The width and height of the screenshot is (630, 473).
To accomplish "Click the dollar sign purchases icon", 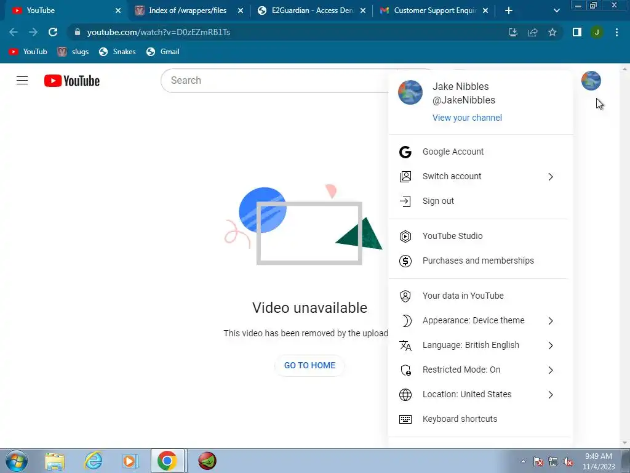I will coord(405,261).
